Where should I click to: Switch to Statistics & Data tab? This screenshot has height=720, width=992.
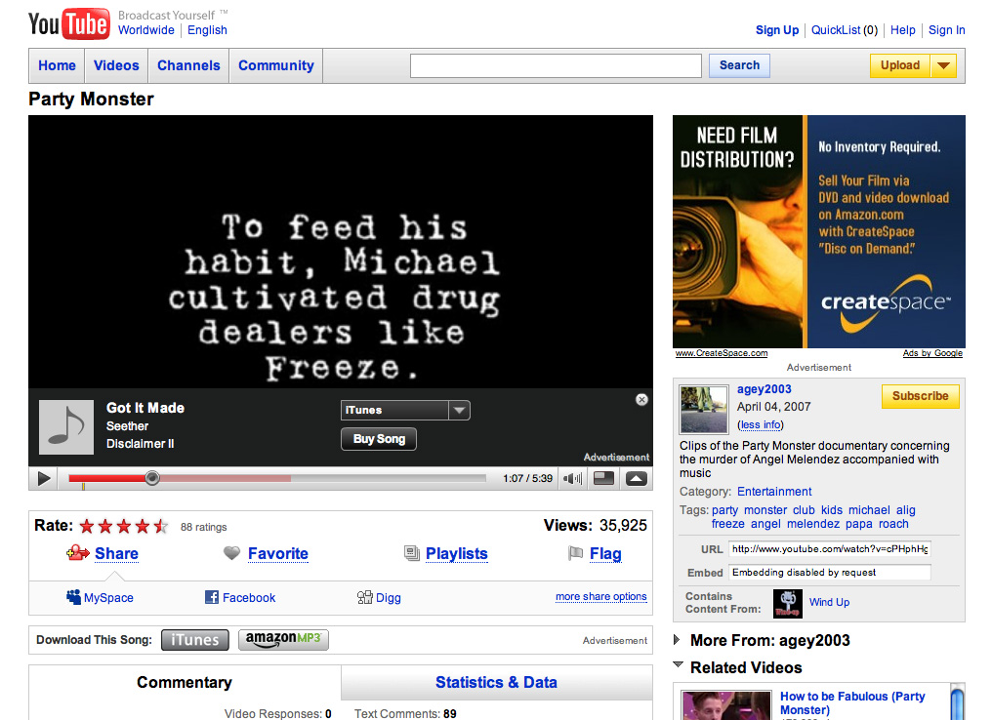[x=496, y=682]
